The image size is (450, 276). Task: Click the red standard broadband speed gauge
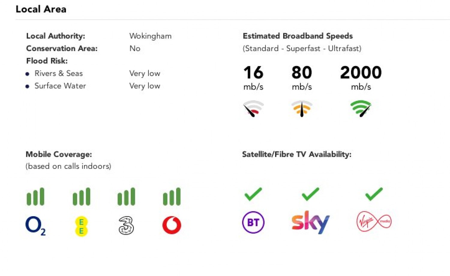click(x=253, y=108)
